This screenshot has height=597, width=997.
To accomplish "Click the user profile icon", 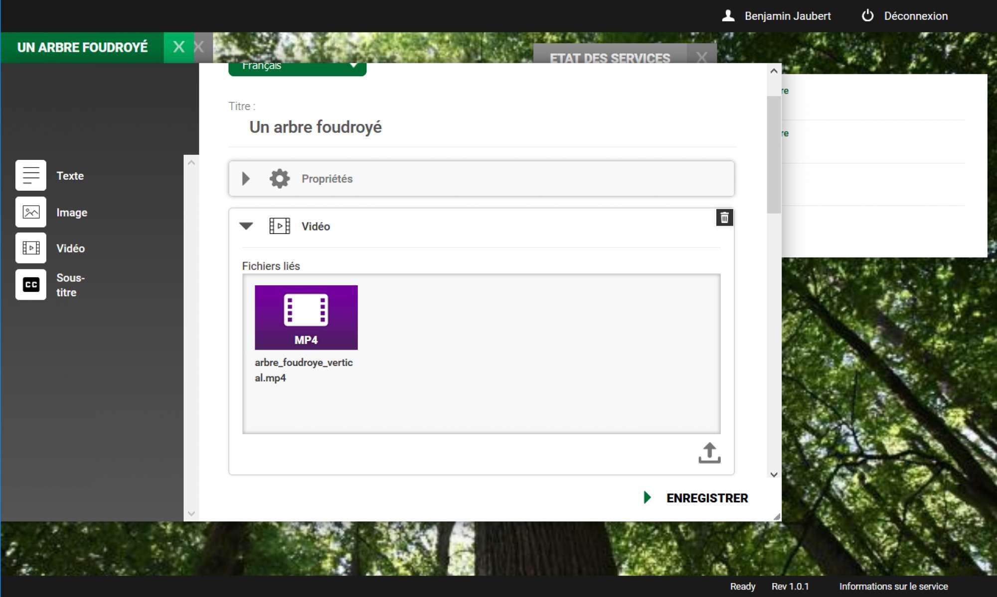I will (x=728, y=16).
